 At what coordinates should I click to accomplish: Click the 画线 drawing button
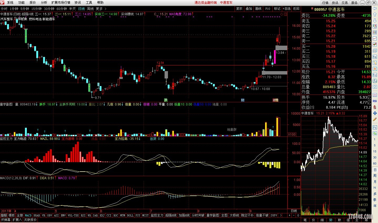pos(258,9)
